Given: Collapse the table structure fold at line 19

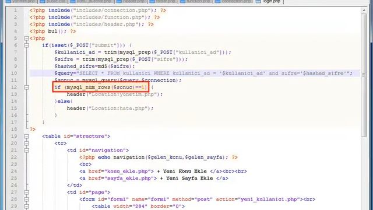Looking at the screenshot, I should coord(27,136).
